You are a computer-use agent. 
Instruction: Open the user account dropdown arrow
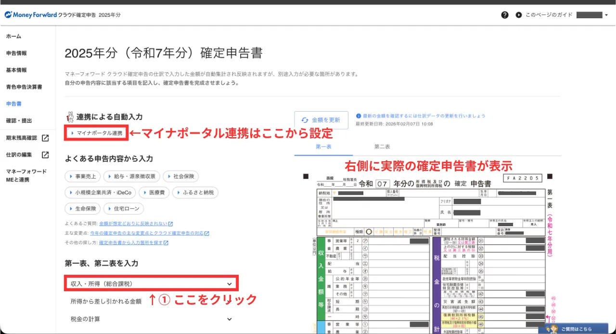[606, 15]
